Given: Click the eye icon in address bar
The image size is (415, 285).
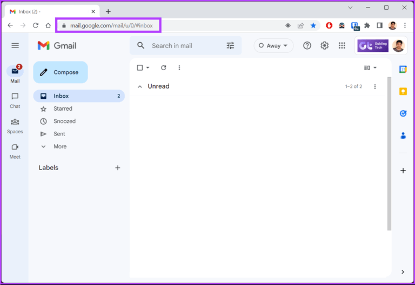Looking at the screenshot, I should tap(288, 25).
